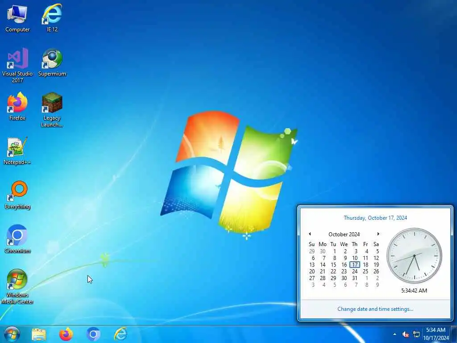The height and width of the screenshot is (343, 457).
Task: Select the Chromium desktop shortcut
Action: tap(17, 239)
